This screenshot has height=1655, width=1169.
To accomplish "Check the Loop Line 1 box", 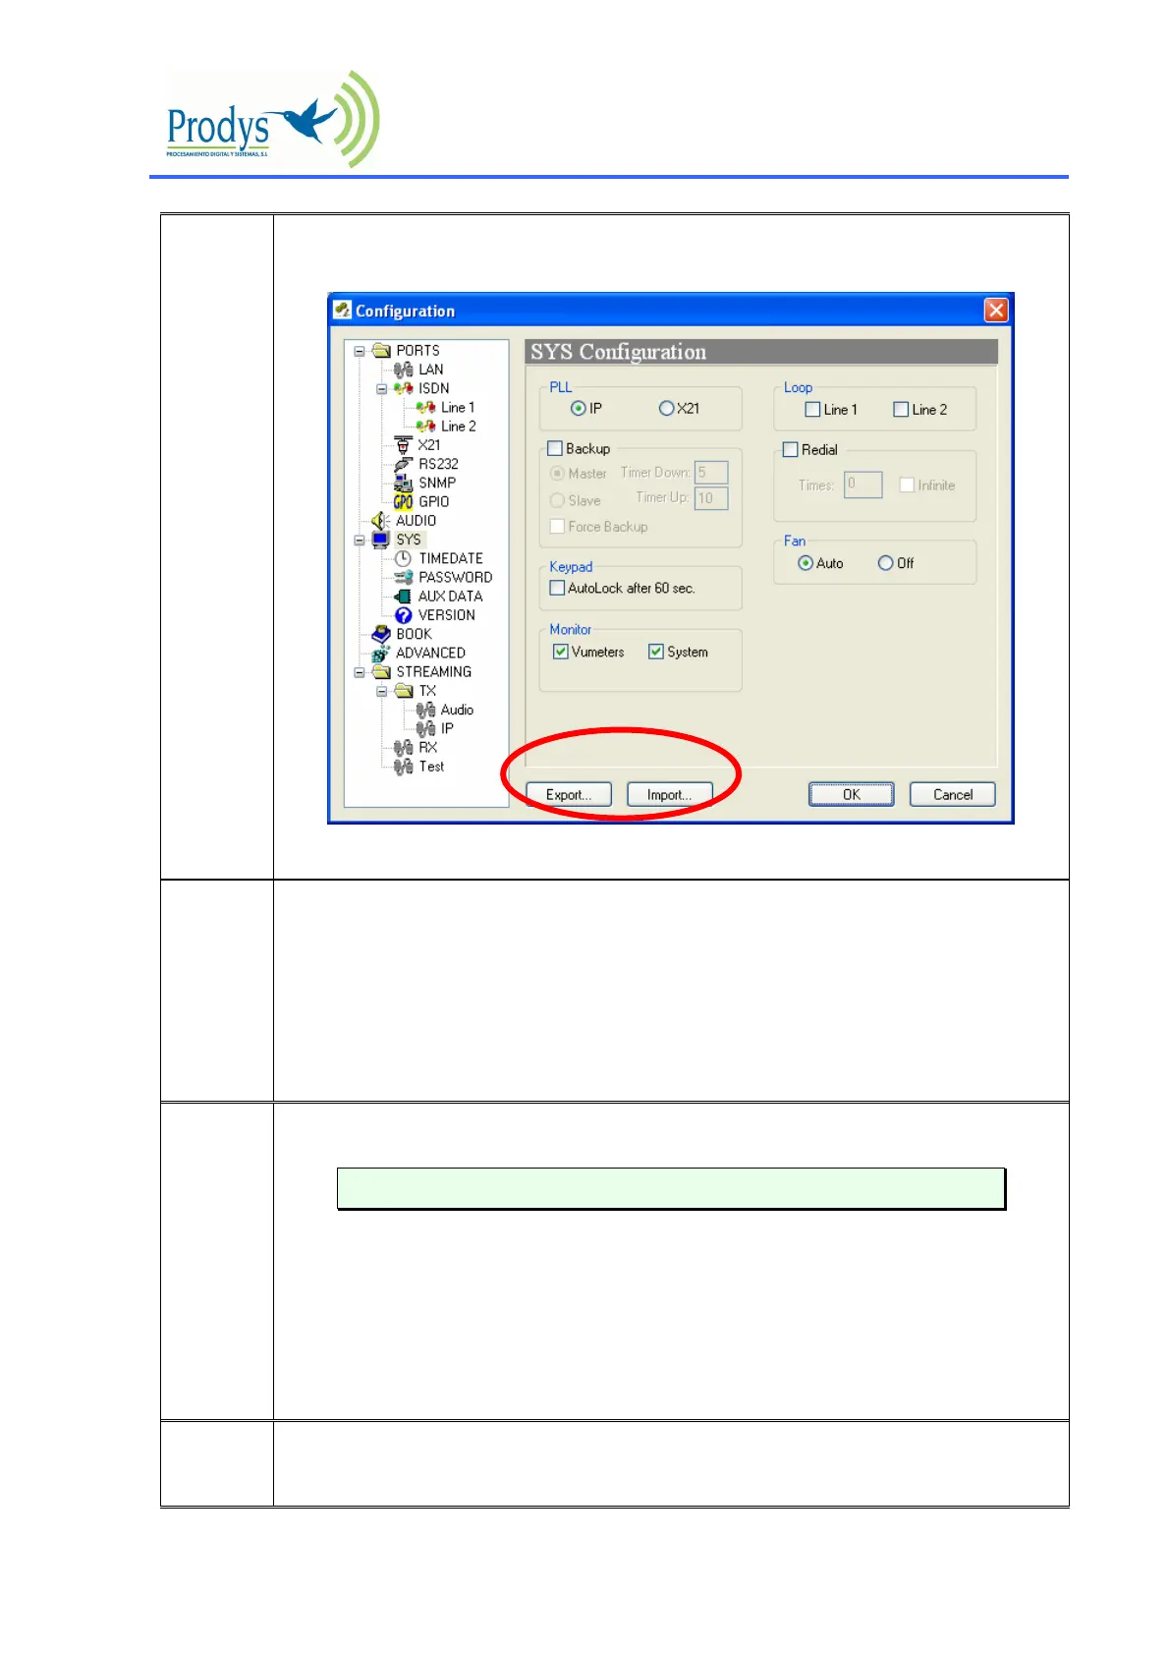I will [x=812, y=410].
